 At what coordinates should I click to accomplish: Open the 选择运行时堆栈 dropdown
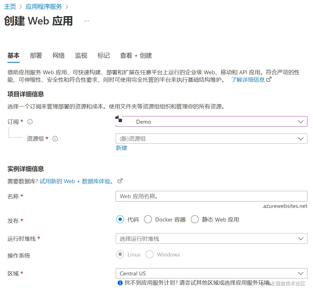point(211,238)
